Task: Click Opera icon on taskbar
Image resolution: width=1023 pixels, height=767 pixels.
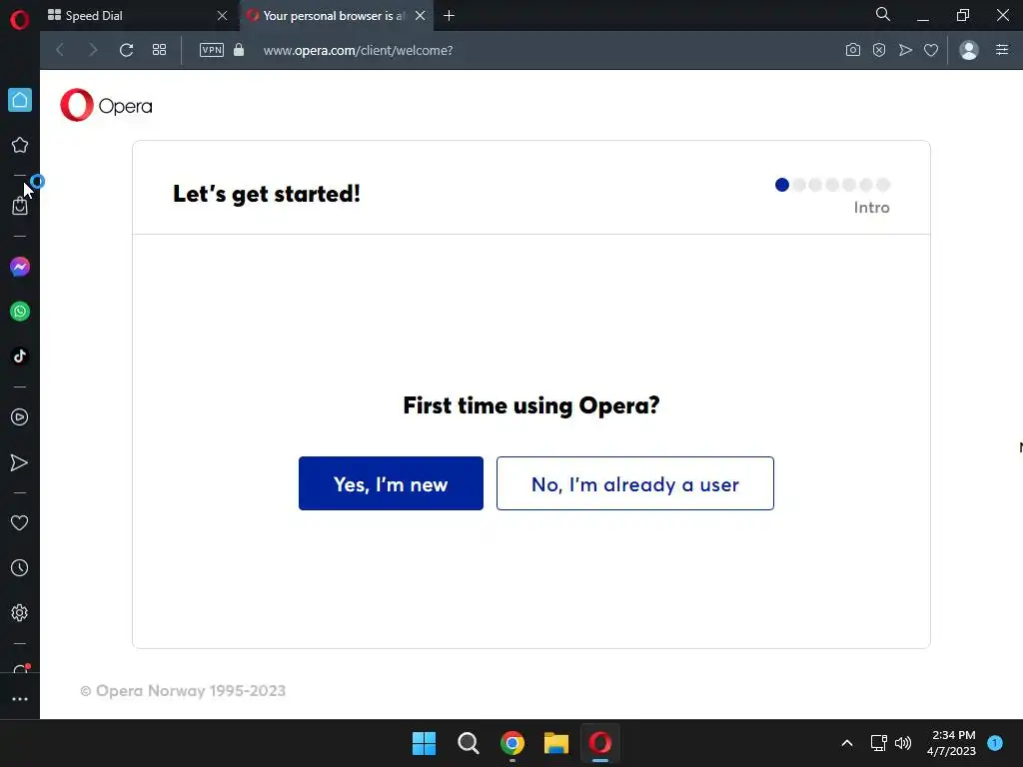Action: click(x=600, y=743)
